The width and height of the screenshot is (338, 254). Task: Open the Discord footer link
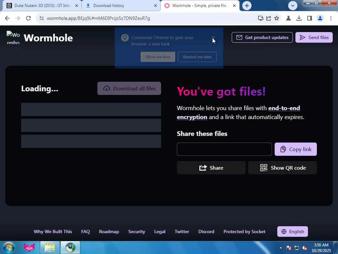click(x=206, y=232)
